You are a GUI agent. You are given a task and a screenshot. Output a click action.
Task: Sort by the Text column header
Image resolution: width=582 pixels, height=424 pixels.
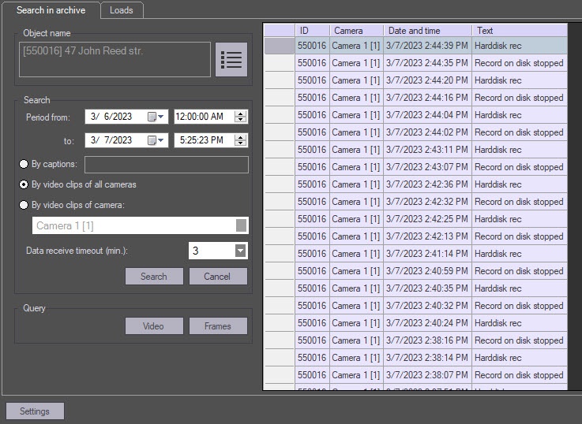(x=520, y=31)
